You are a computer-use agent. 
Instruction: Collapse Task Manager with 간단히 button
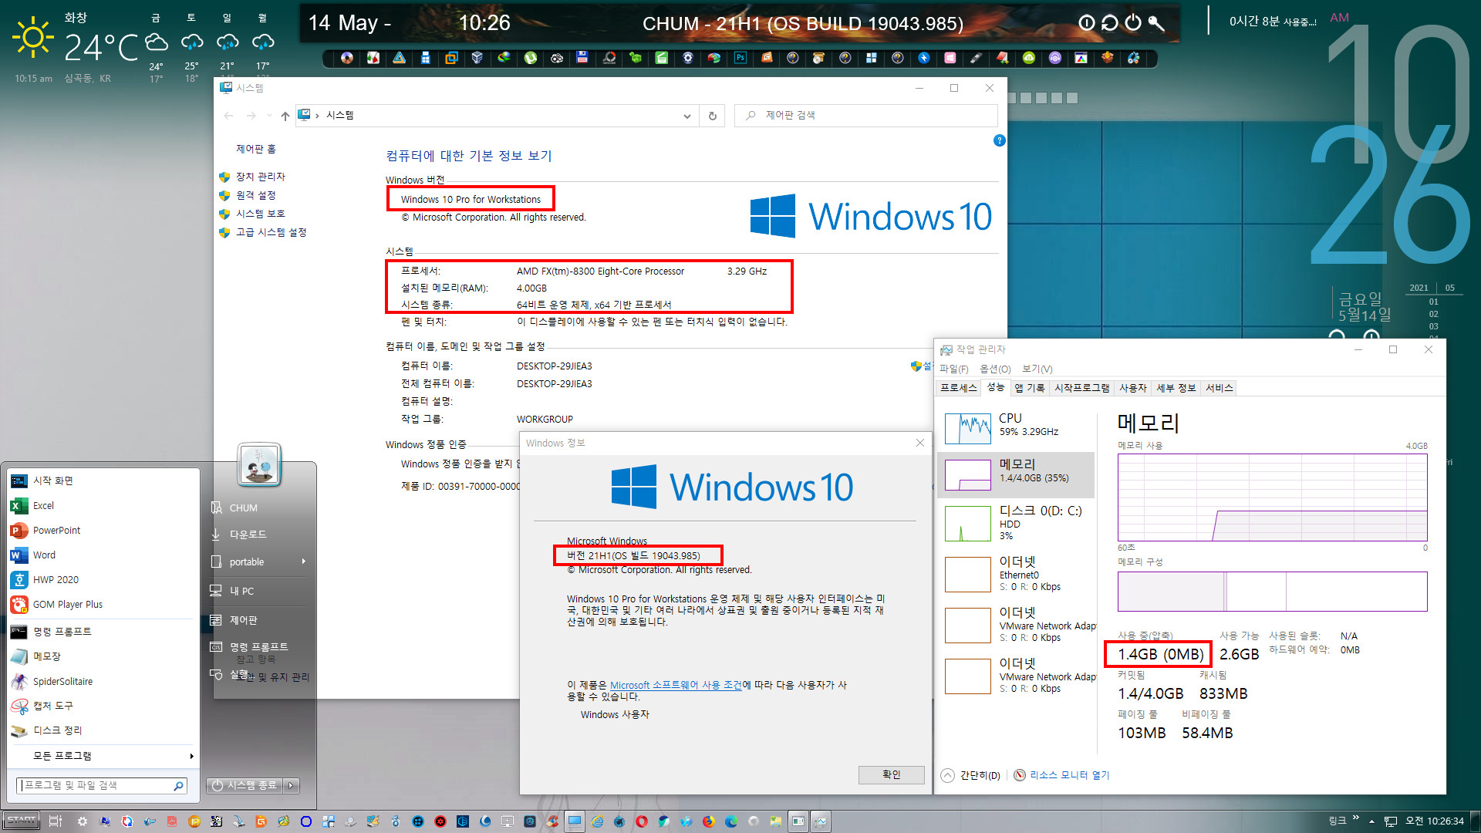tap(971, 775)
